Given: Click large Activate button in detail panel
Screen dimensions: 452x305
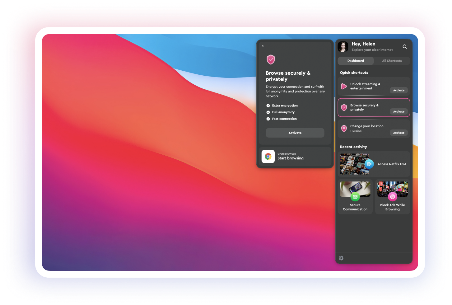Looking at the screenshot, I should [295, 133].
